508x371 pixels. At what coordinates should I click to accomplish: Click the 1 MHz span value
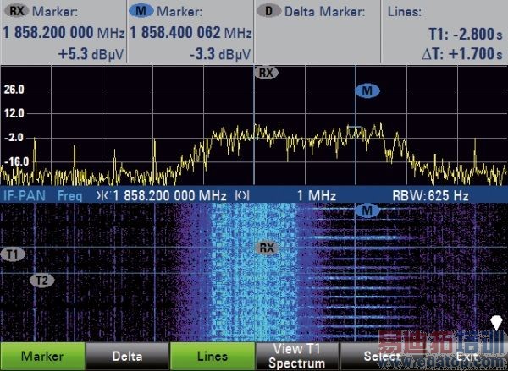pos(317,196)
